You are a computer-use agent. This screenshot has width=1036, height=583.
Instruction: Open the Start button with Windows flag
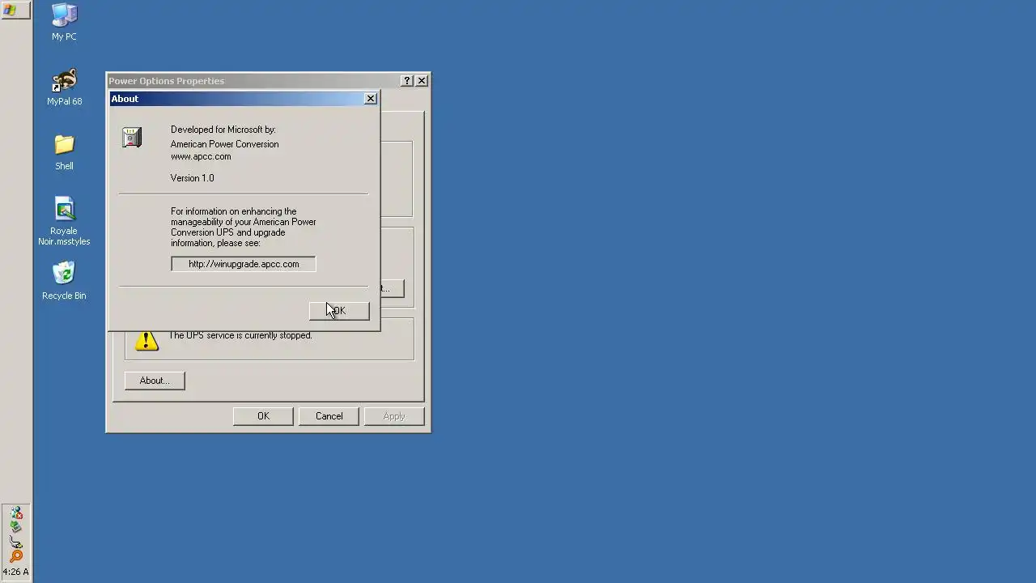15,11
